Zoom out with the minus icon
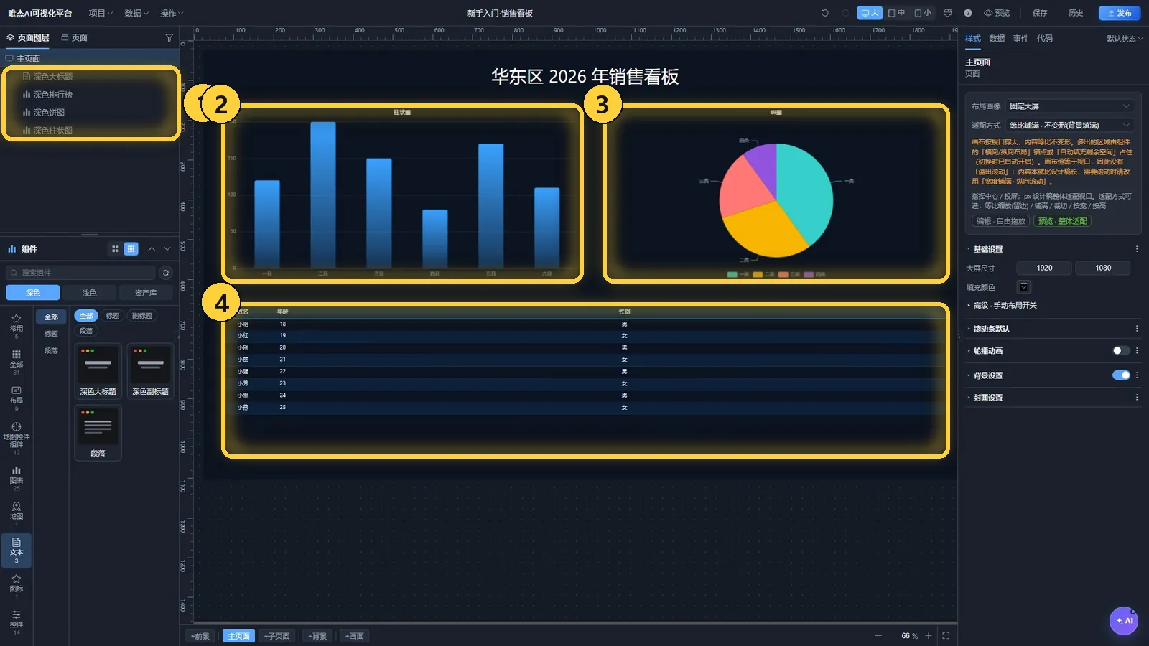This screenshot has height=646, width=1149. (x=878, y=636)
